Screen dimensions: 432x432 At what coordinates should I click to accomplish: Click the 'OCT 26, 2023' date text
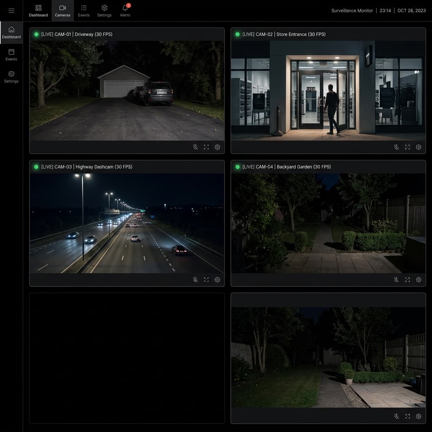(x=412, y=11)
